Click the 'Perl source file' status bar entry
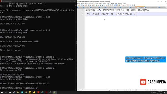Image resolution: width=167 pixels, height=94 pixels. click(x=80, y=90)
